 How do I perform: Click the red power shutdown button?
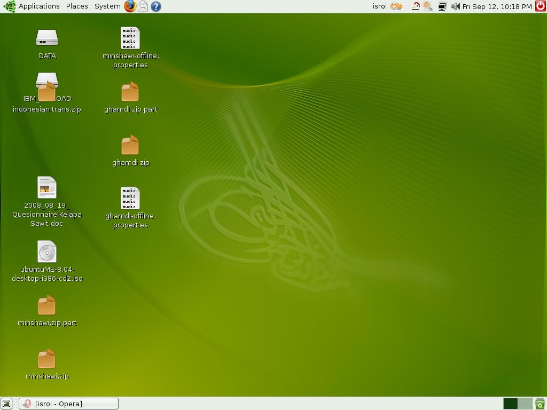click(x=540, y=6)
